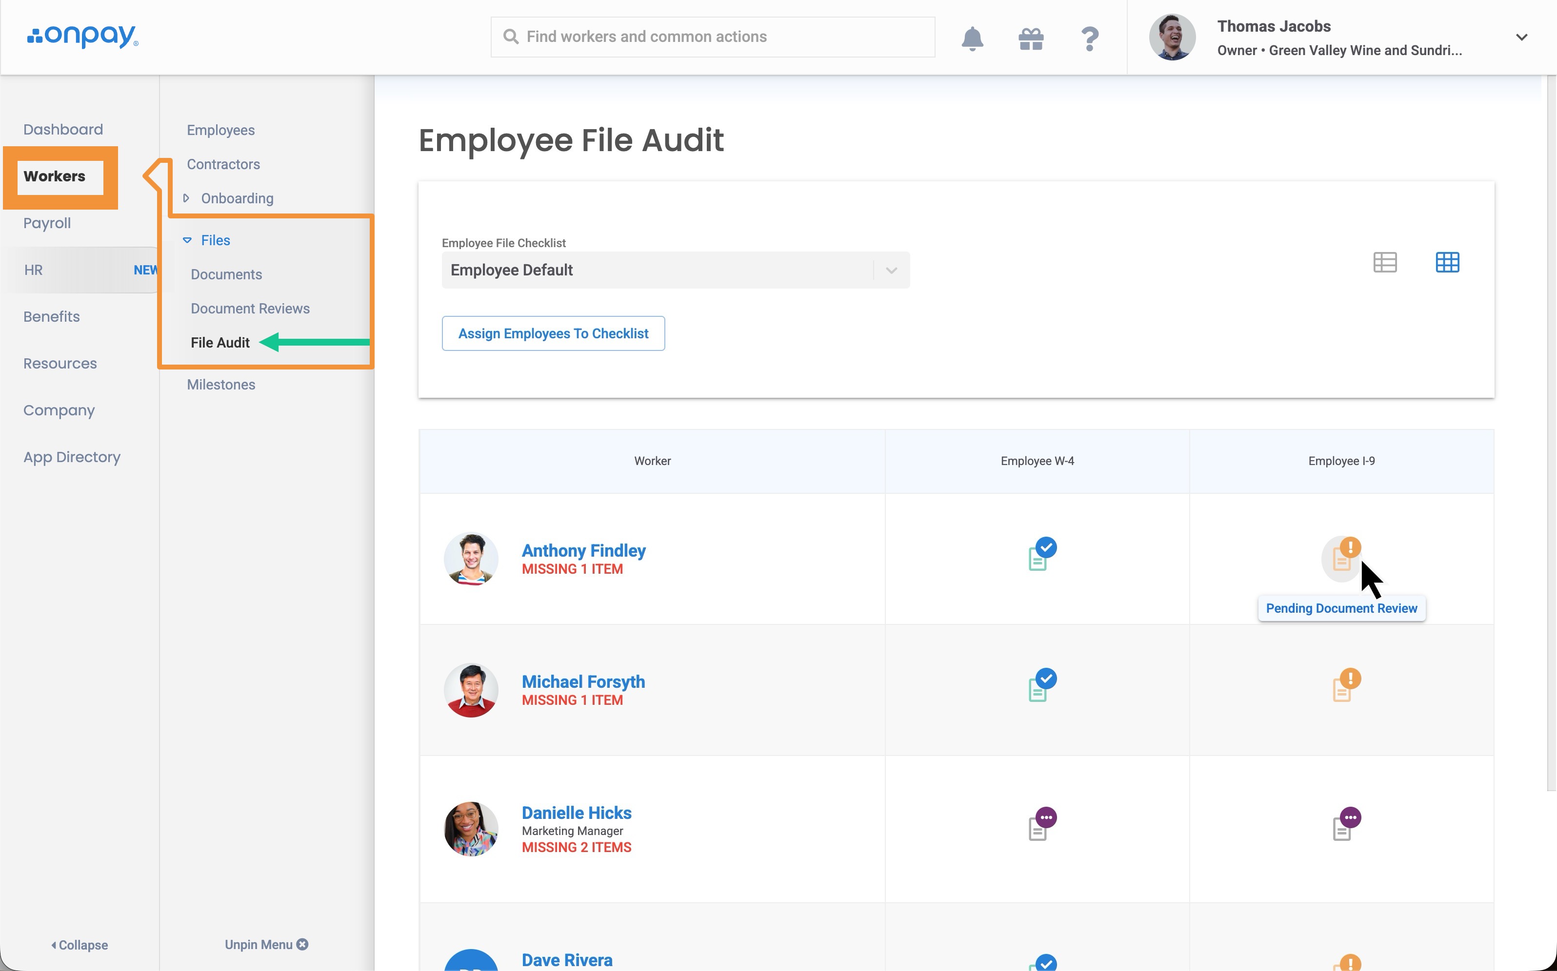The width and height of the screenshot is (1557, 971).
Task: Open Michael Forsyth's worker profile link
Action: 583,681
